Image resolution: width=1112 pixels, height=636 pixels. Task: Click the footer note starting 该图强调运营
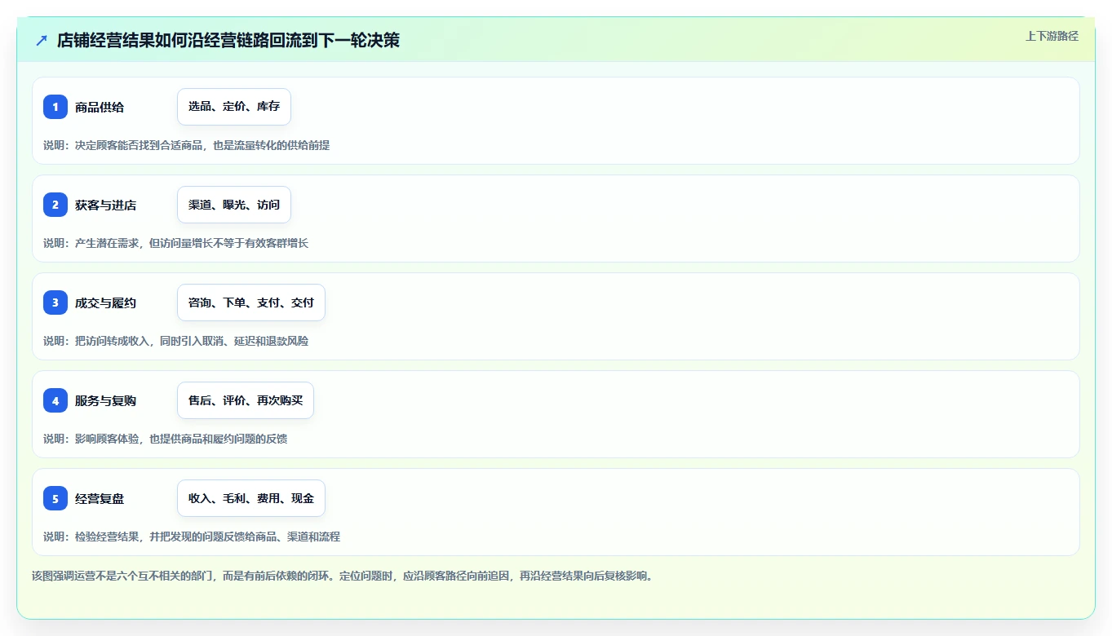(343, 576)
